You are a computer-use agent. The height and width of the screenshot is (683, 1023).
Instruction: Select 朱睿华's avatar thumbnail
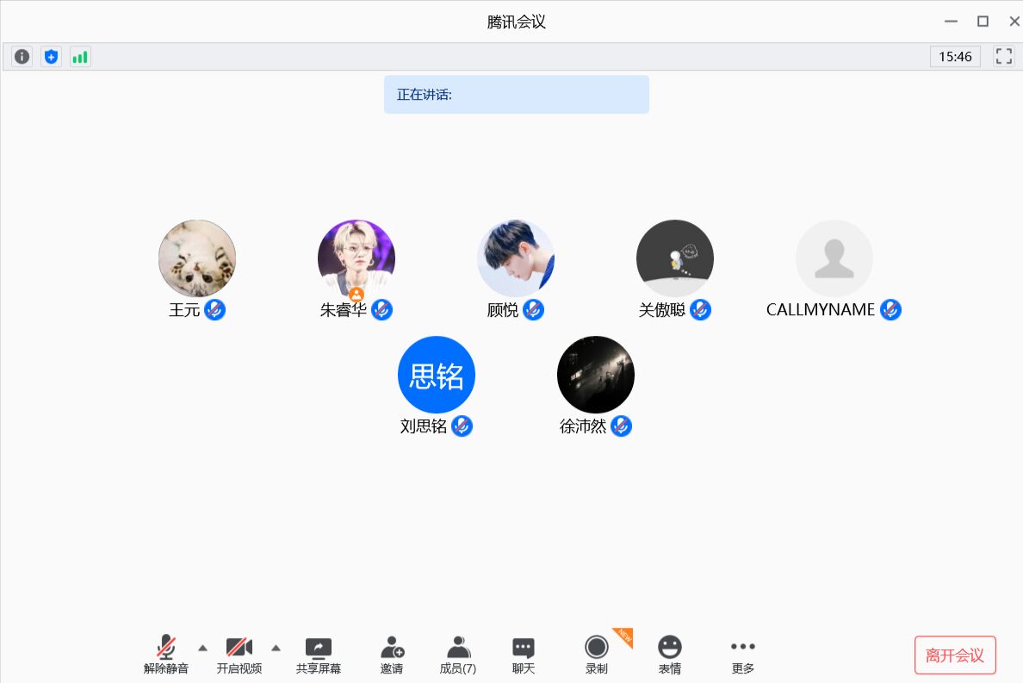[356, 258]
